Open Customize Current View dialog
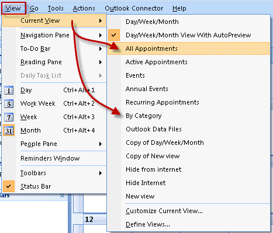The width and height of the screenshot is (273, 233). (189, 211)
